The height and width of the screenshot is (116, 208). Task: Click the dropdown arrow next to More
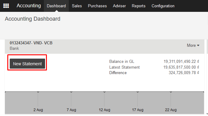click(198, 45)
